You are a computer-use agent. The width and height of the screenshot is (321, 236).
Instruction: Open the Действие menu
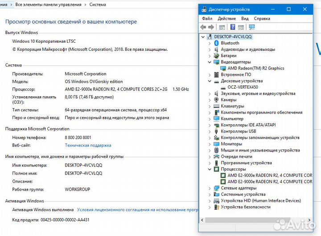[x=226, y=18]
